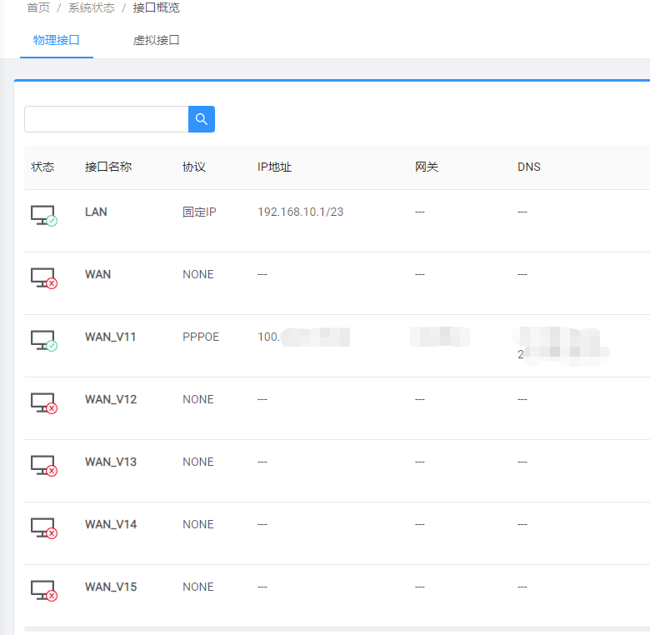Image resolution: width=650 pixels, height=635 pixels.
Task: Switch to the 虚拟接口 tab
Action: (157, 40)
